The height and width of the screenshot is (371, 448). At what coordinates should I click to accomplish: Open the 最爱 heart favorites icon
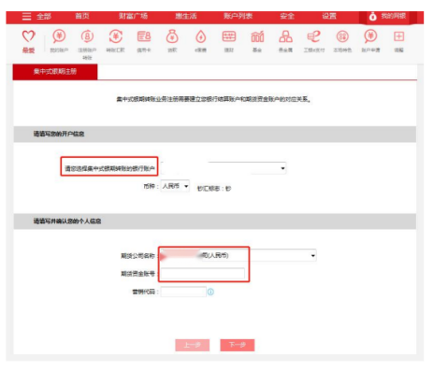coord(28,40)
